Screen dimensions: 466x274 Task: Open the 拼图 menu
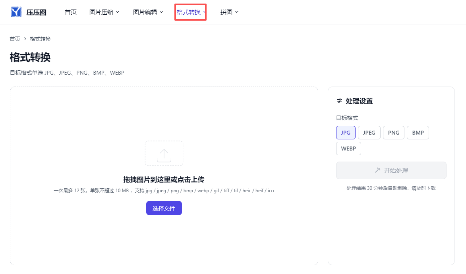pyautogui.click(x=230, y=12)
